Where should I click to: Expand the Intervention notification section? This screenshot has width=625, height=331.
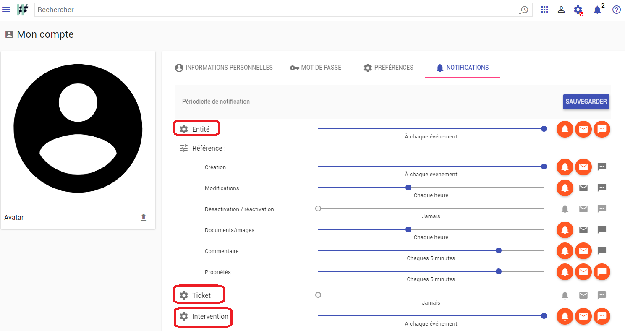[x=184, y=316]
